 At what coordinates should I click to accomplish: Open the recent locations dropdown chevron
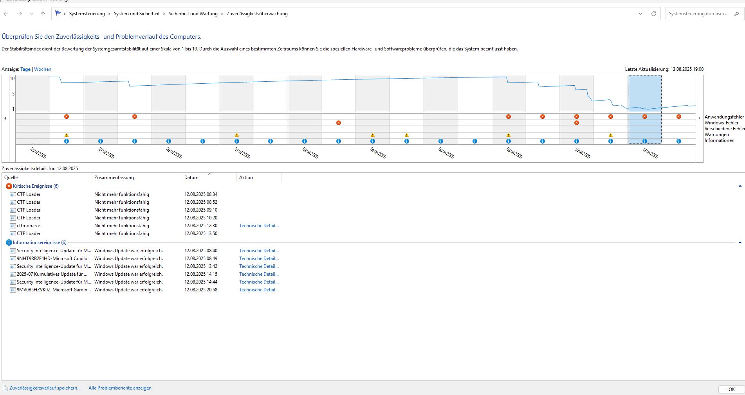[31, 14]
